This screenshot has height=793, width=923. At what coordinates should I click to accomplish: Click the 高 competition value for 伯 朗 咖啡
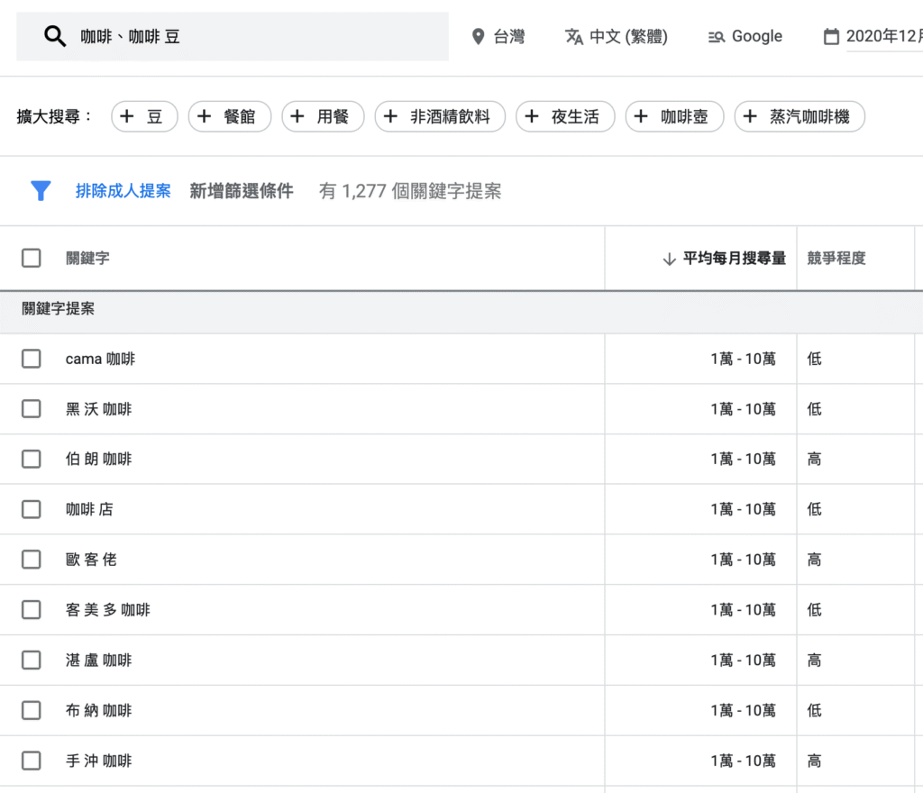point(814,459)
